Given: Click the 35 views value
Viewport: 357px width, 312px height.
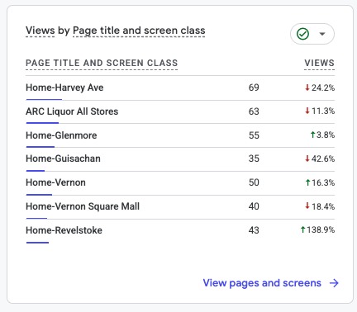Looking at the screenshot, I should [254, 158].
